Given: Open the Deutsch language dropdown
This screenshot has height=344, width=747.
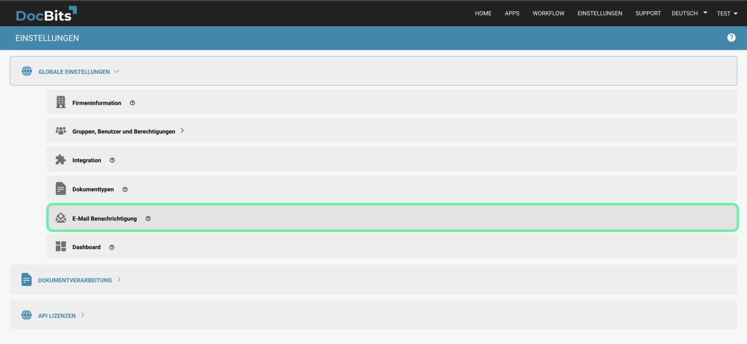Looking at the screenshot, I should (x=689, y=14).
